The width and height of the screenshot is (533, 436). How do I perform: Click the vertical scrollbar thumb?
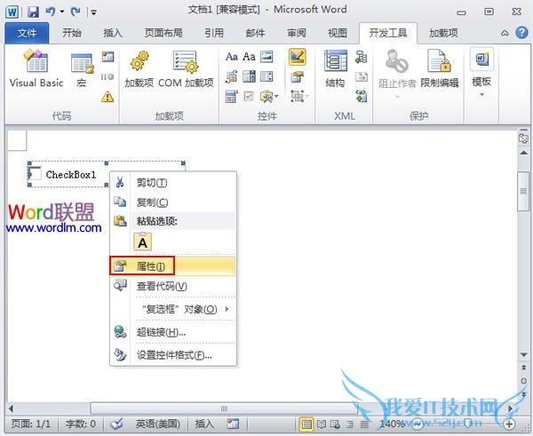point(523,191)
